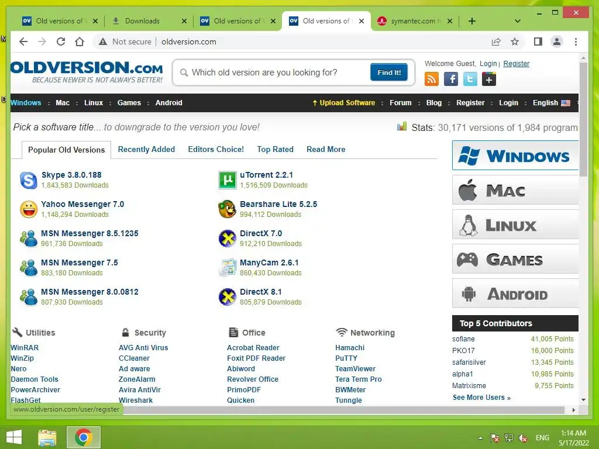Viewport: 599px width, 449px height.
Task: Open the Linux menu item
Action: 94,103
